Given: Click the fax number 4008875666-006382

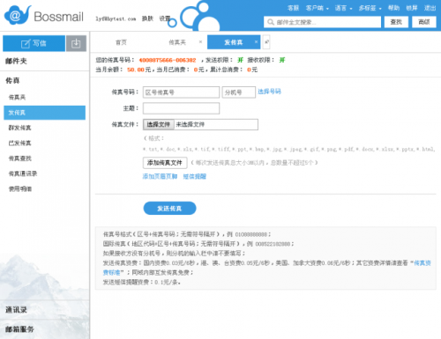Looking at the screenshot, I should click(x=168, y=60).
